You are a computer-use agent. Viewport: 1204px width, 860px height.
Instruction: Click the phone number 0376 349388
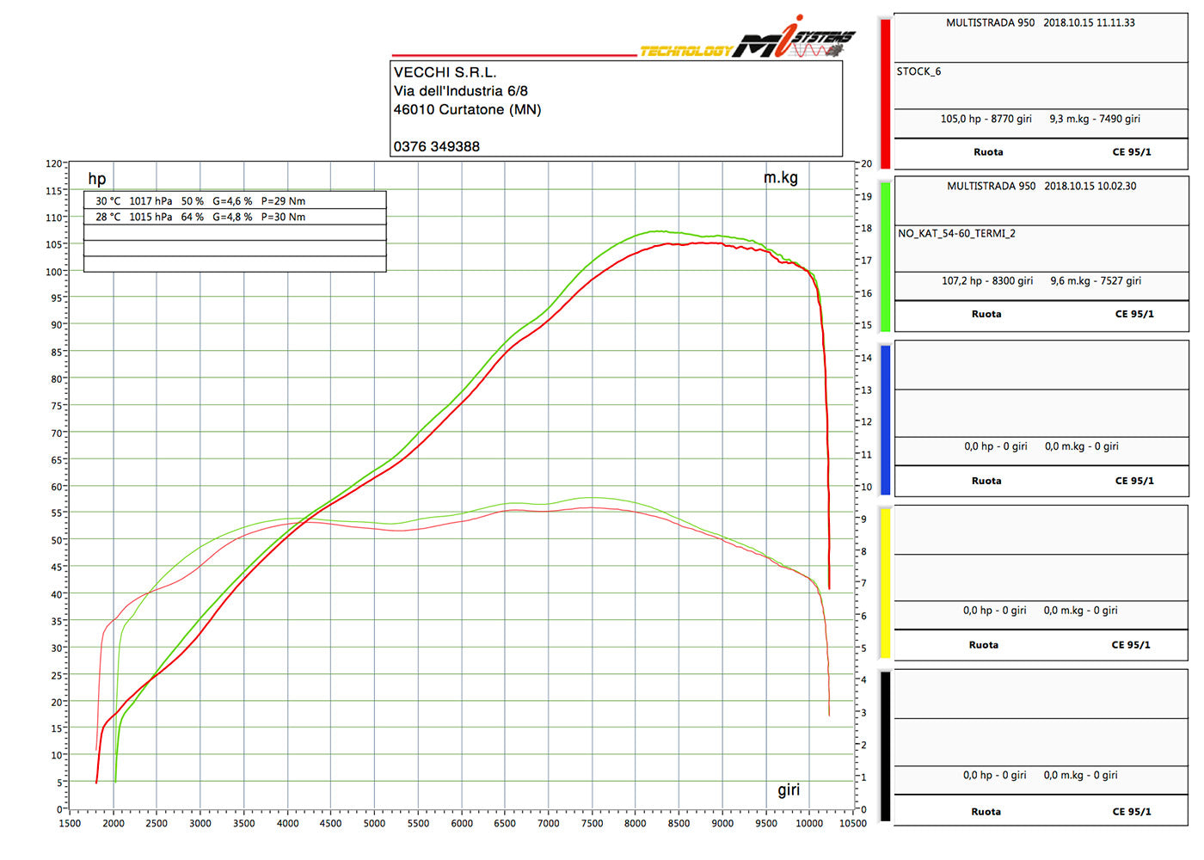(437, 146)
